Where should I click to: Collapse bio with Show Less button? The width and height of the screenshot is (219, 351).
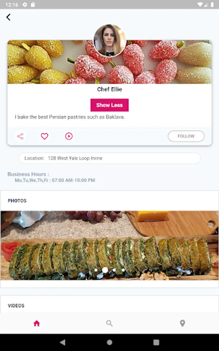(x=109, y=105)
